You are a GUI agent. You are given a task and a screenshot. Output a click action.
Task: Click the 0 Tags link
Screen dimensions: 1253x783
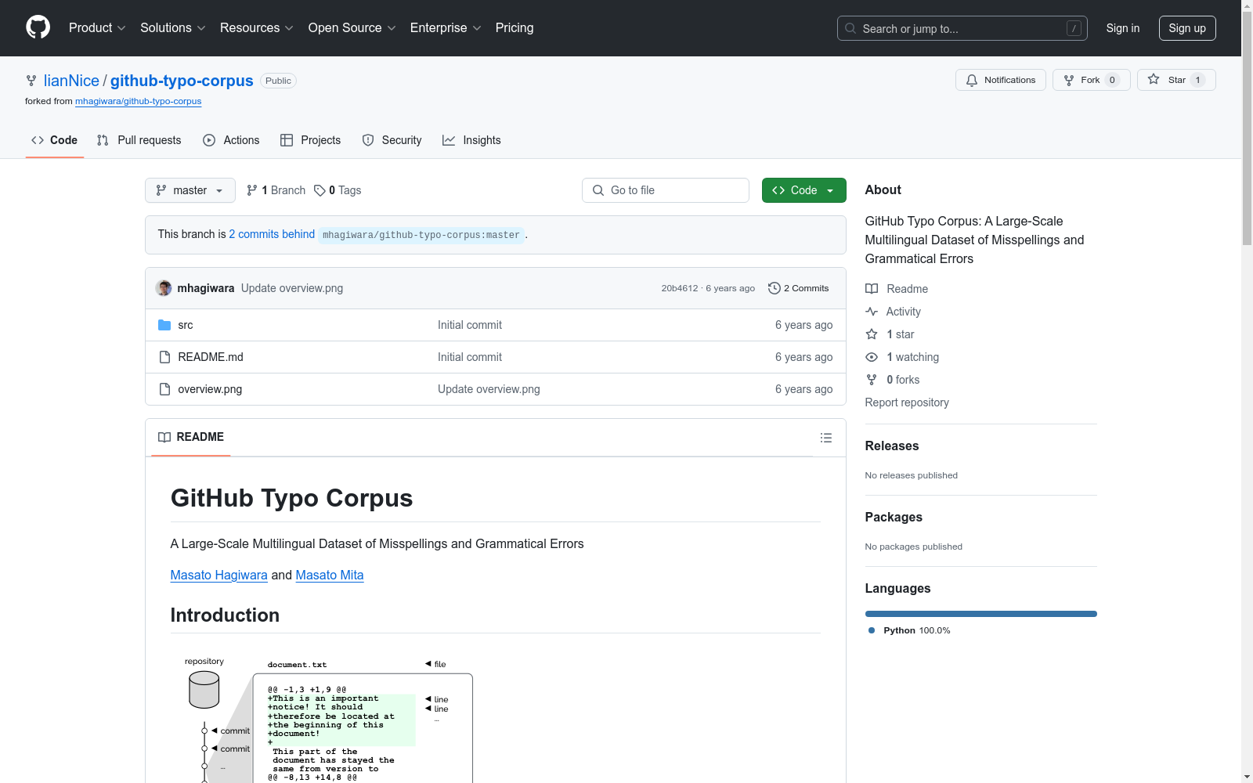coord(338,190)
